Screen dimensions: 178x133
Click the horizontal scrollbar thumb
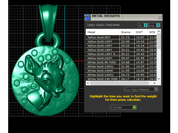tap(119, 83)
